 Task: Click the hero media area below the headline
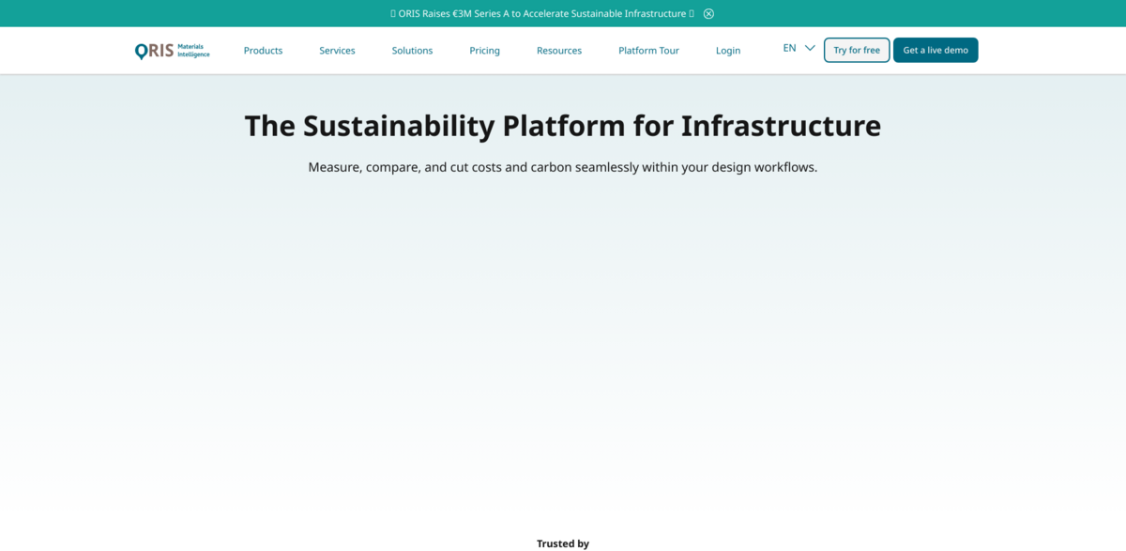point(563,347)
